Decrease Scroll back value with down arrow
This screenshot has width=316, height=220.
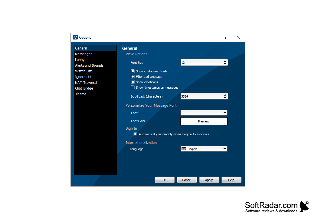pyautogui.click(x=225, y=98)
